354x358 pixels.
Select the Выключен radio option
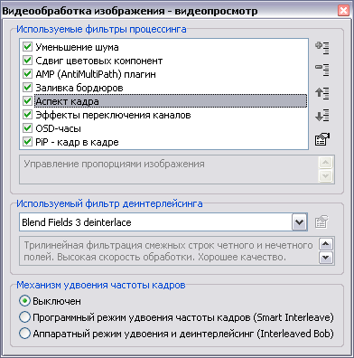[x=24, y=301]
